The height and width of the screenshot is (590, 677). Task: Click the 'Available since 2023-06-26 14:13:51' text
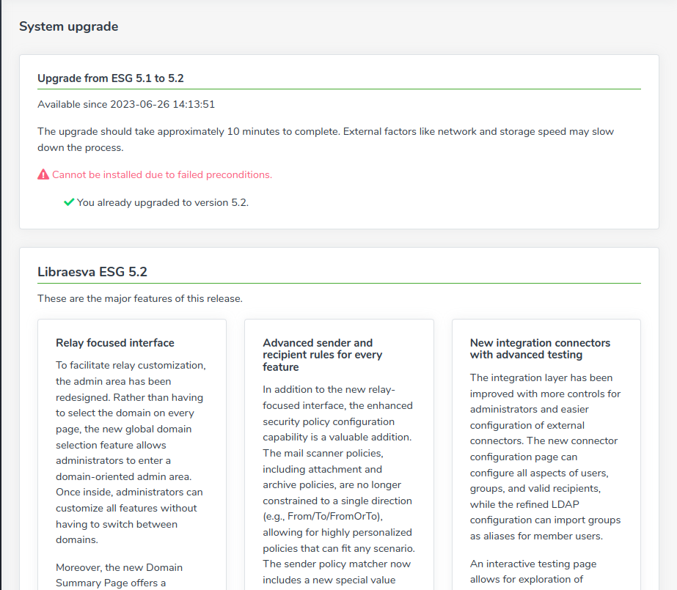(126, 104)
